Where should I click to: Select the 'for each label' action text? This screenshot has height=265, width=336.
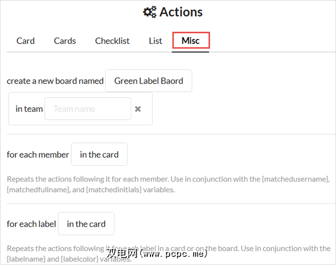tap(31, 224)
